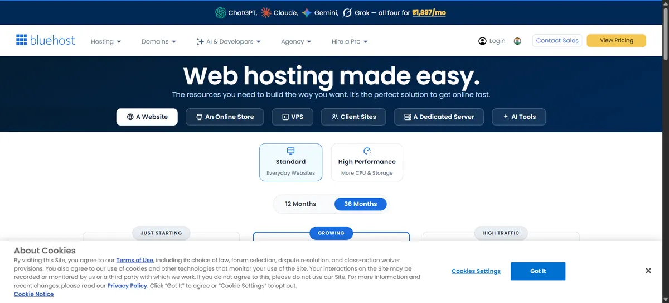
Task: Close the cookie banner with X
Action: (648, 271)
